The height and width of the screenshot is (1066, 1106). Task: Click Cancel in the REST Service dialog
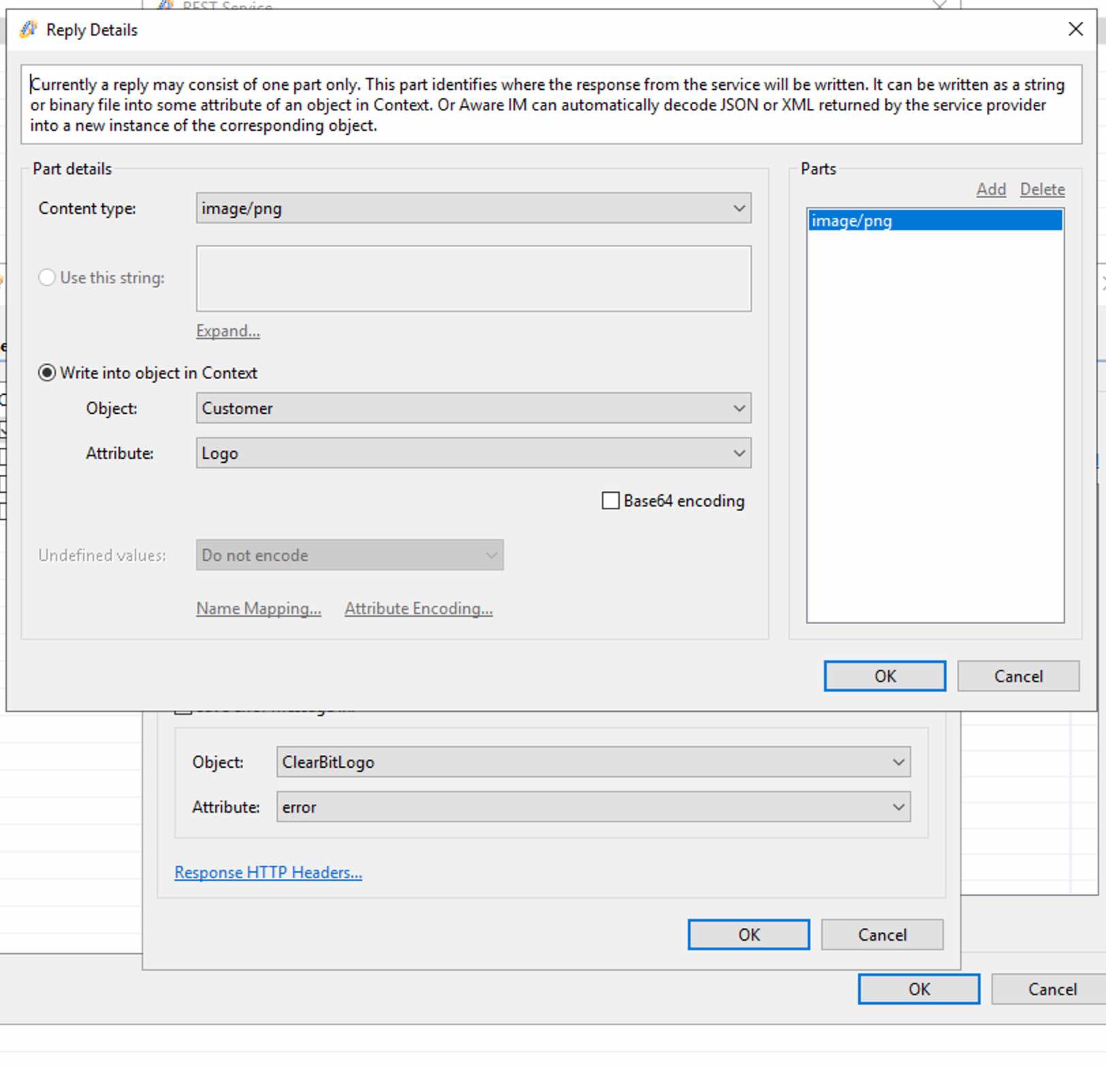[882, 935]
